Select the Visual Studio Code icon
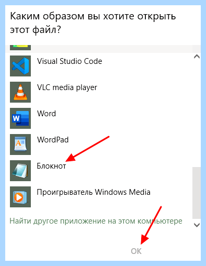This screenshot has height=266, width=206. pos(20,66)
